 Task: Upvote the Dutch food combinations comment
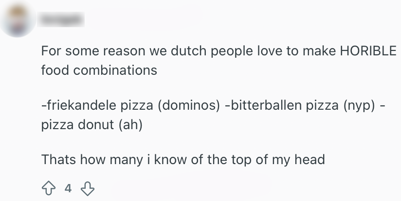coord(48,188)
